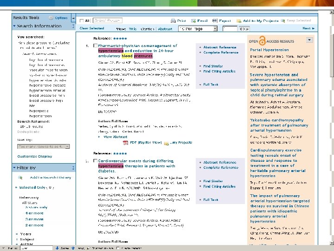The height and width of the screenshot is (251, 334).
Task: Filter relevancy to 4 or more stars
Action: pos(34,213)
